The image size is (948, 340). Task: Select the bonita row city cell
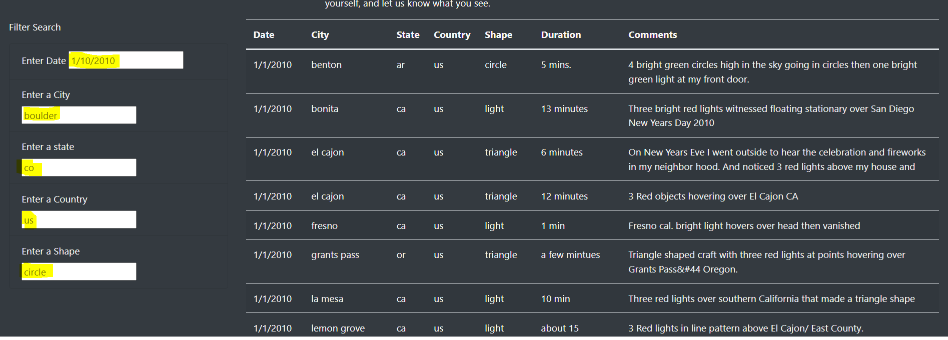pyautogui.click(x=325, y=109)
